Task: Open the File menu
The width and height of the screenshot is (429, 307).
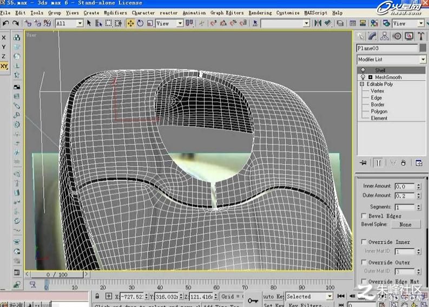Action: coord(5,12)
